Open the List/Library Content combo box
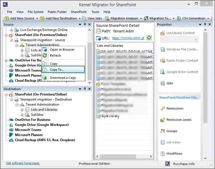 point(179,39)
